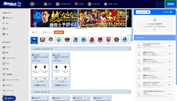Image resolution: width=177 pixels, height=101 pixels.
Task: Show previous sports tiles with left arrow
Action: coord(127,35)
